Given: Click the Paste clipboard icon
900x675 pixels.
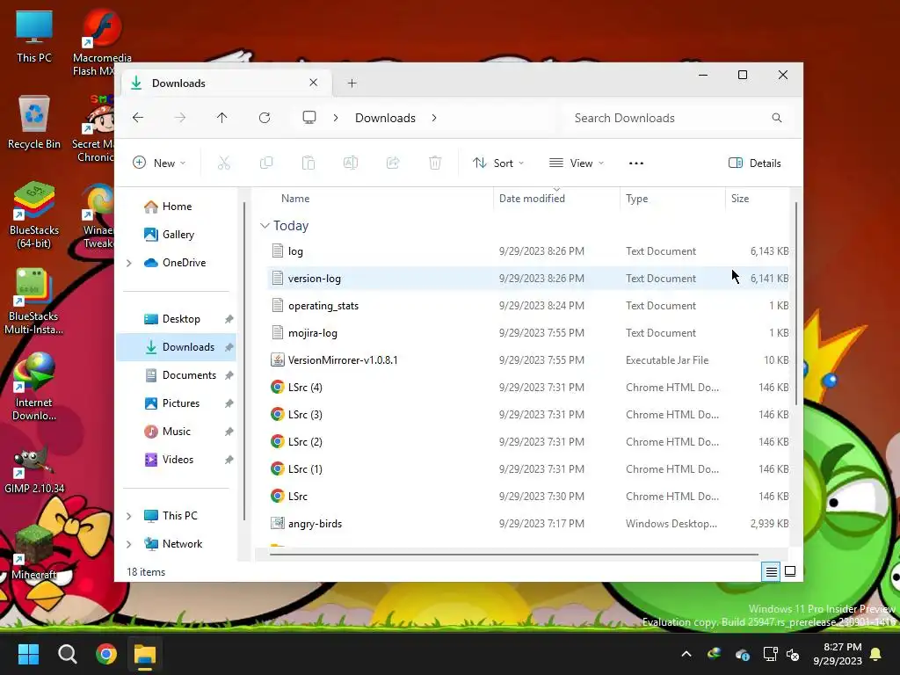Looking at the screenshot, I should [308, 163].
